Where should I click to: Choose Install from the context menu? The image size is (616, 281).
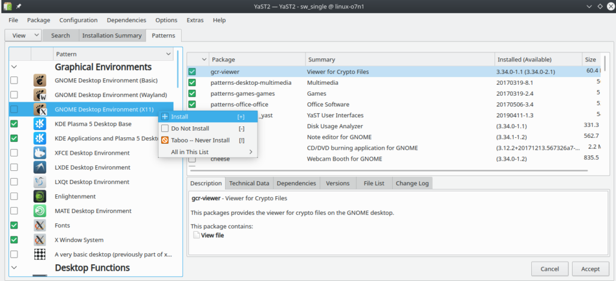pos(208,117)
